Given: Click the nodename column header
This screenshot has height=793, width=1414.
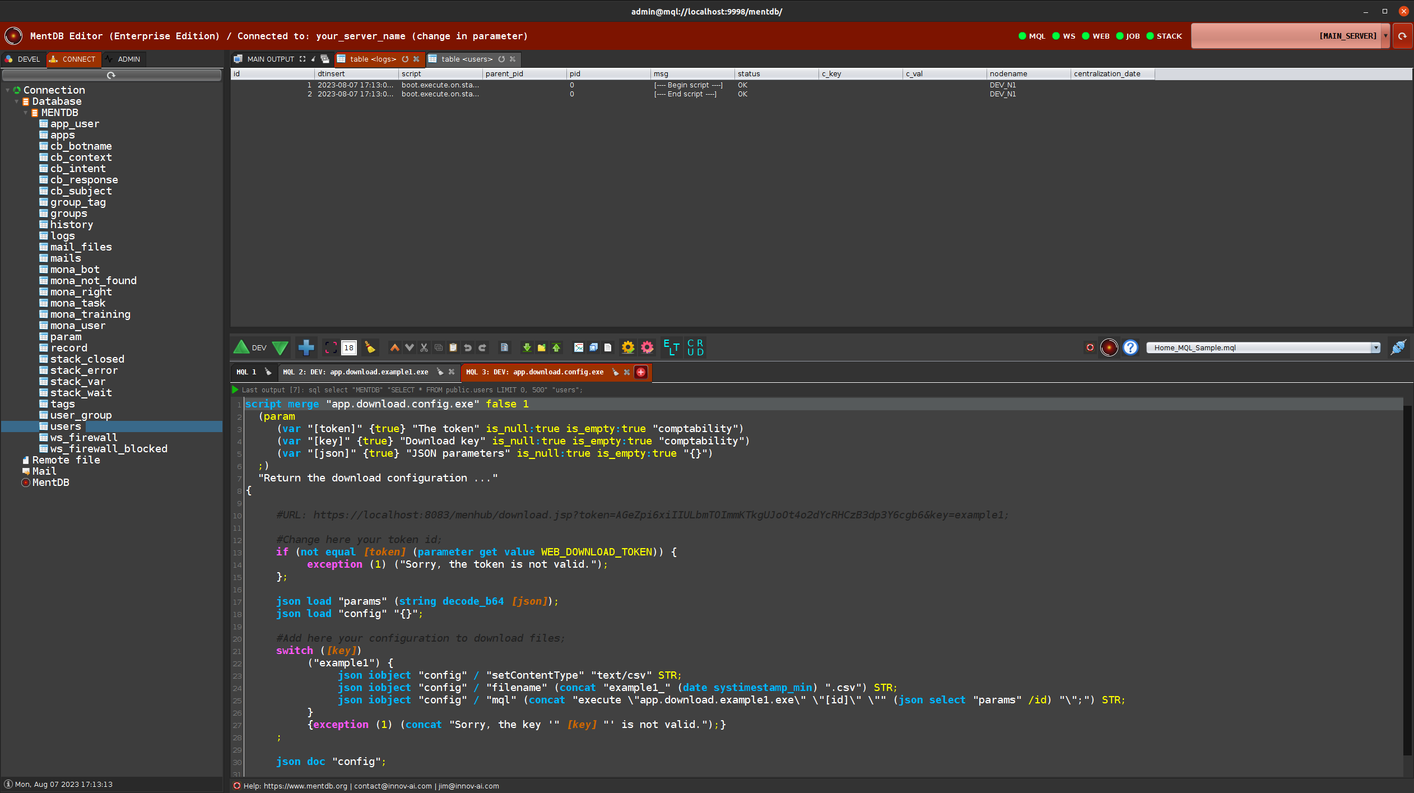Looking at the screenshot, I should tap(1029, 73).
